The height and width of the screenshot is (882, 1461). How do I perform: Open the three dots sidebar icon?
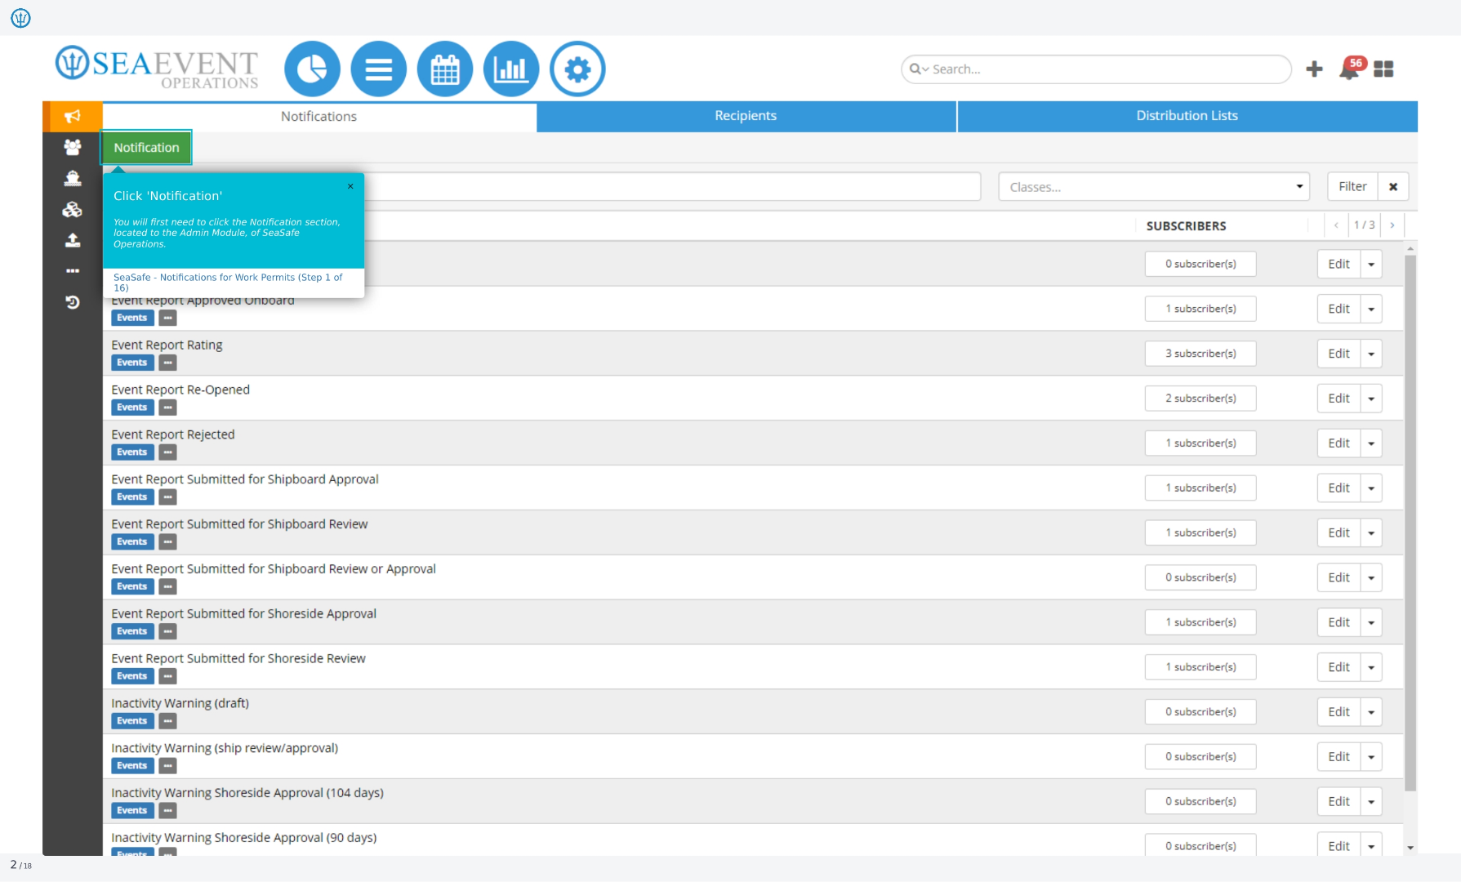(x=73, y=270)
